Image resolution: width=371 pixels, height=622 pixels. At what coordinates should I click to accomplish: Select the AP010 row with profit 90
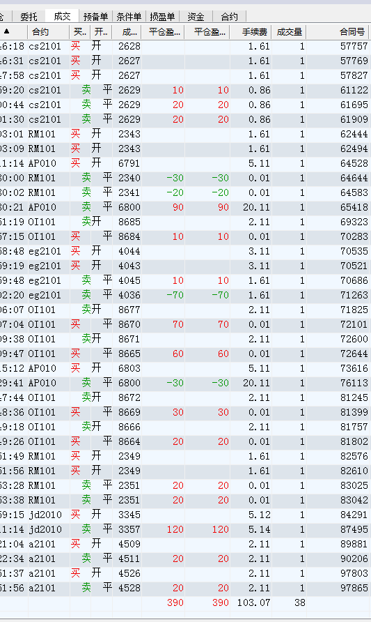pyautogui.click(x=185, y=208)
